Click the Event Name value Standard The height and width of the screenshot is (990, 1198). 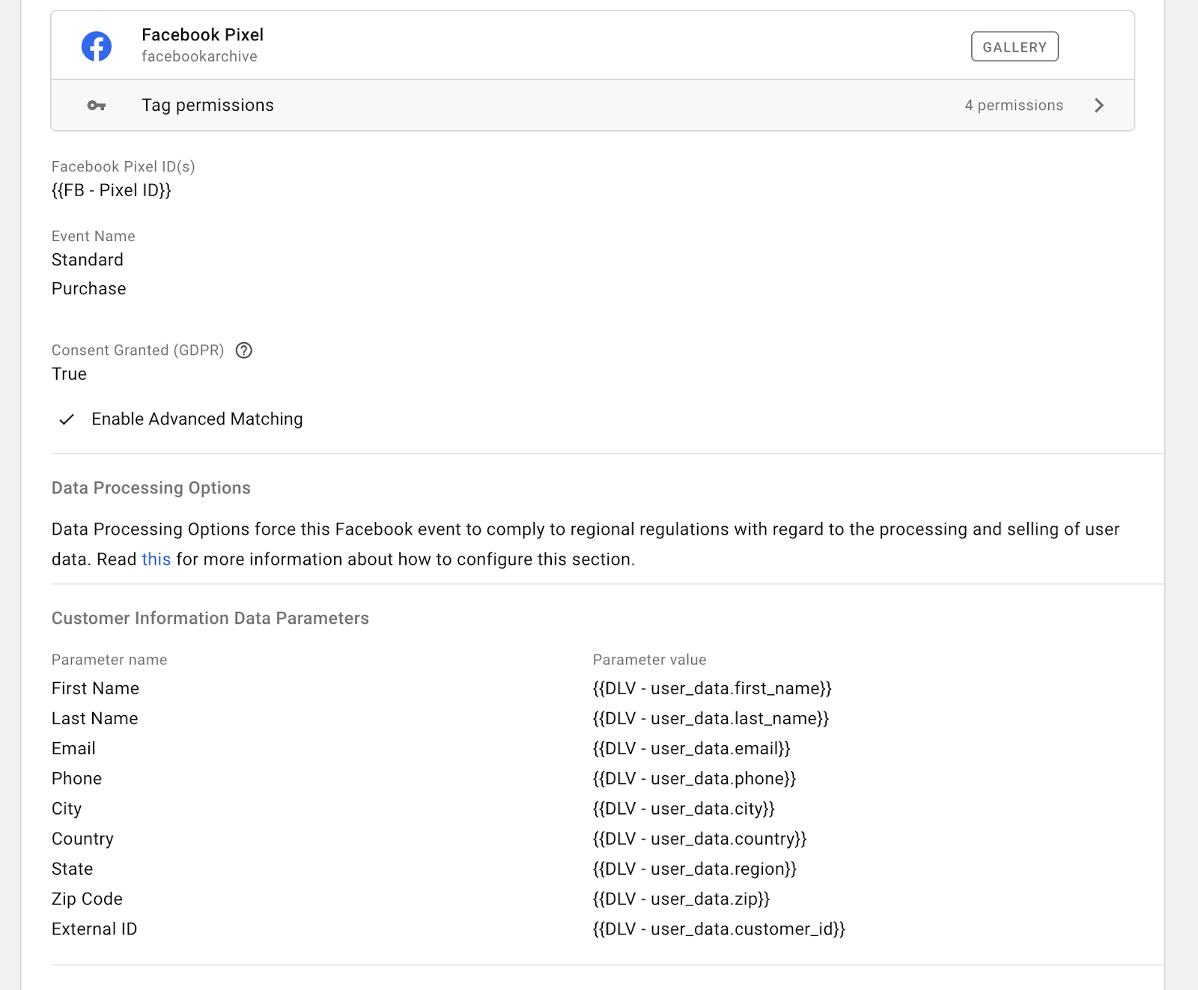coord(87,260)
